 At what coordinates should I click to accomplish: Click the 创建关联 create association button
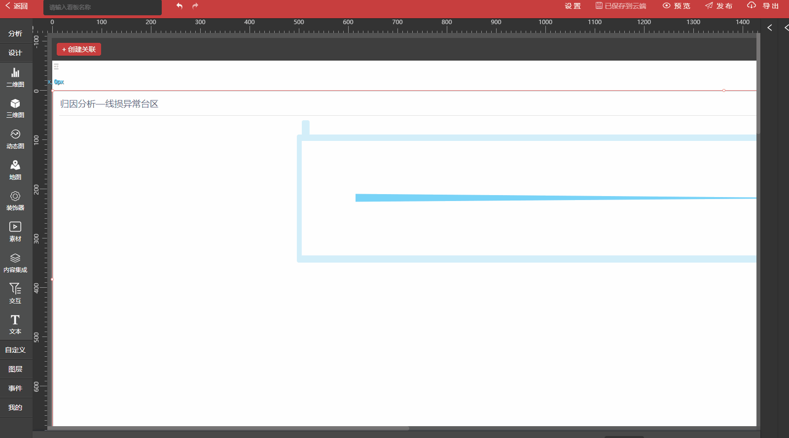pos(79,49)
